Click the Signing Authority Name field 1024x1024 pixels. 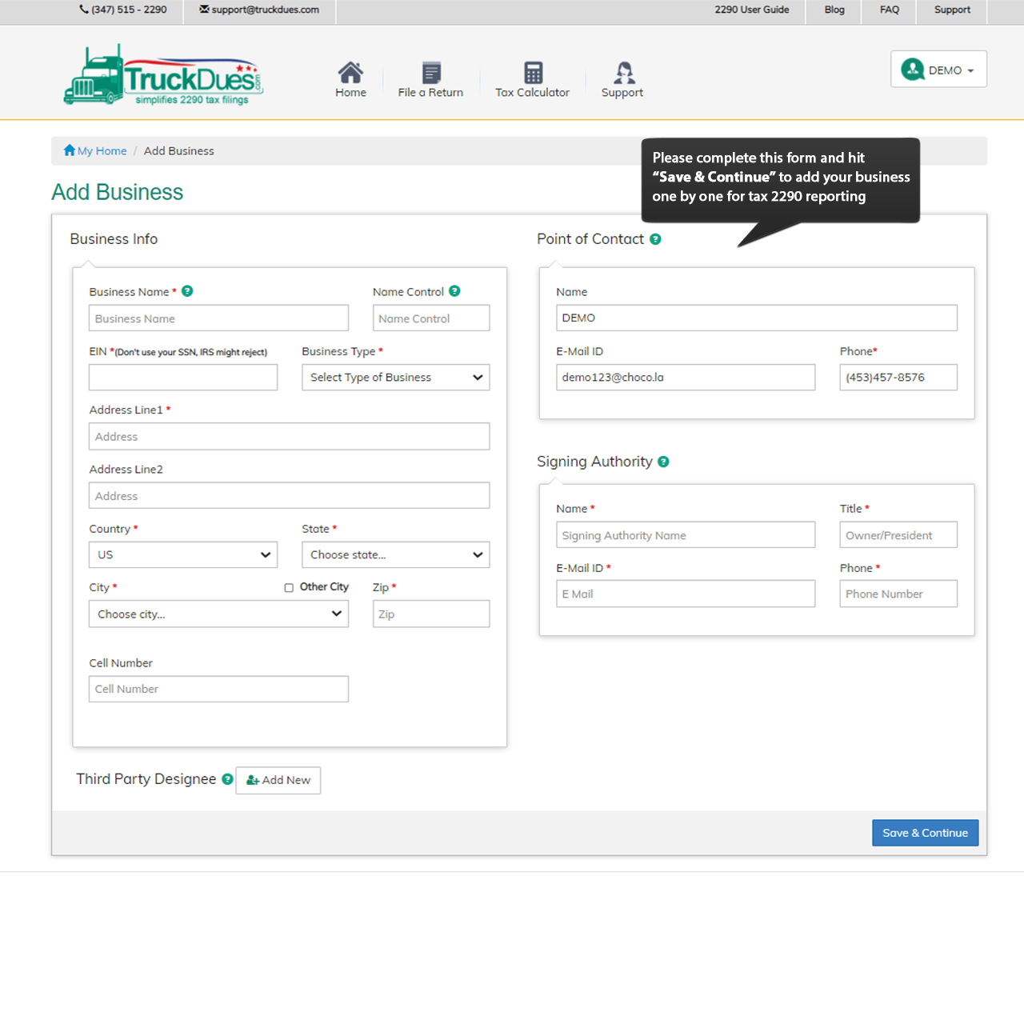click(686, 534)
